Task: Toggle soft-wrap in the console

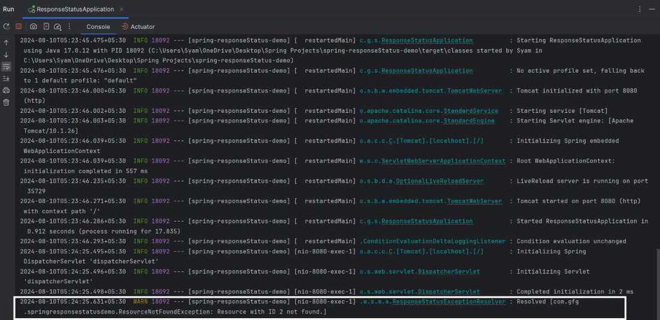Action: click(6, 66)
